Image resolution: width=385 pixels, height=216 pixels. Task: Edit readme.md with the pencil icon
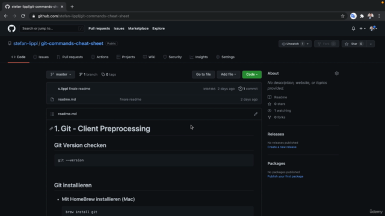256,114
